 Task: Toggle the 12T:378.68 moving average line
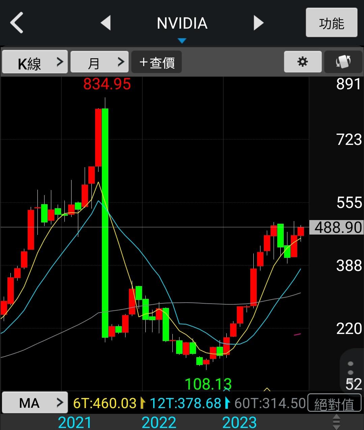185,403
